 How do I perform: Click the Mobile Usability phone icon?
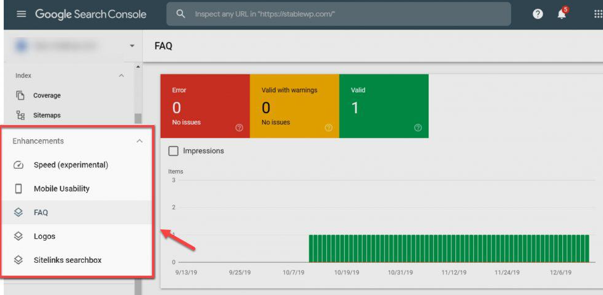click(x=19, y=189)
